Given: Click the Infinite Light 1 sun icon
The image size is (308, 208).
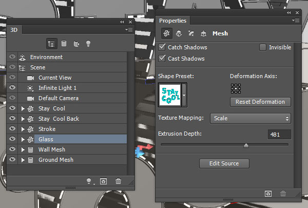Looking at the screenshot, I should coord(30,88).
